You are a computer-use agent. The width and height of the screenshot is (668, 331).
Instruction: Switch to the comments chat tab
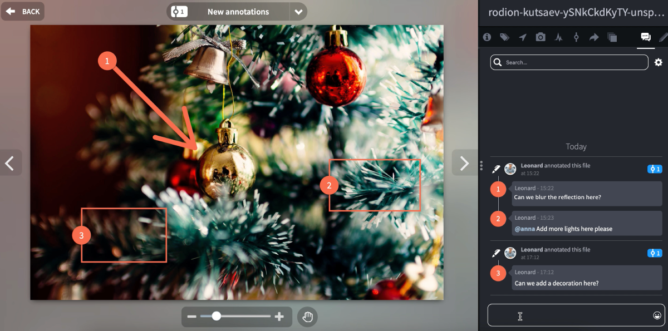(646, 37)
